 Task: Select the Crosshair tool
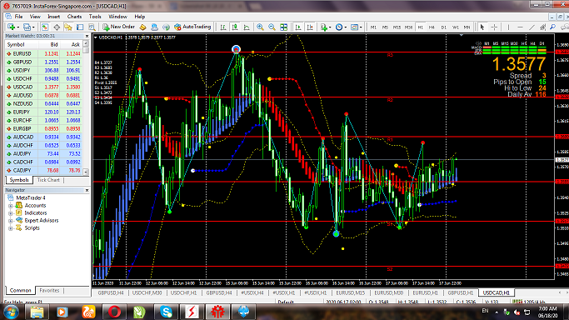[494, 27]
